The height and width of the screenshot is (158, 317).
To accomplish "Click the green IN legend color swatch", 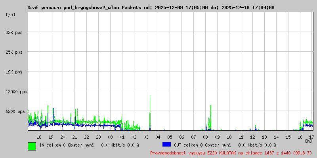I will pyautogui.click(x=32, y=146).
